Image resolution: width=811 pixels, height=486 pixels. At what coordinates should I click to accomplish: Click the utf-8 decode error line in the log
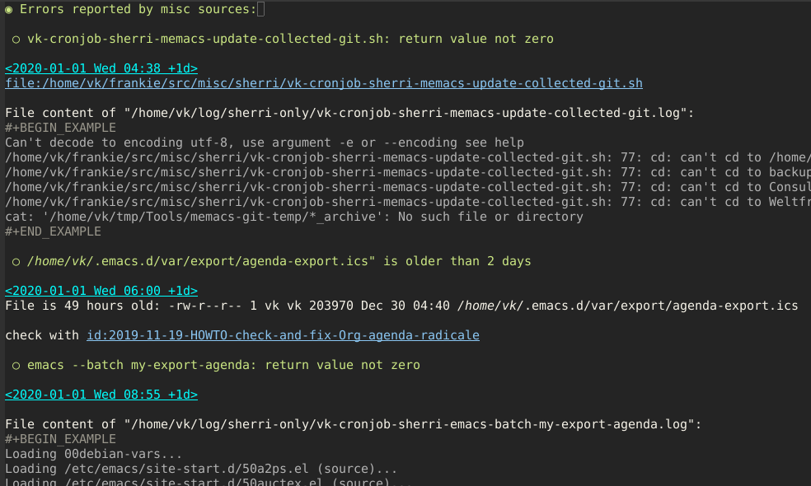[264, 142]
